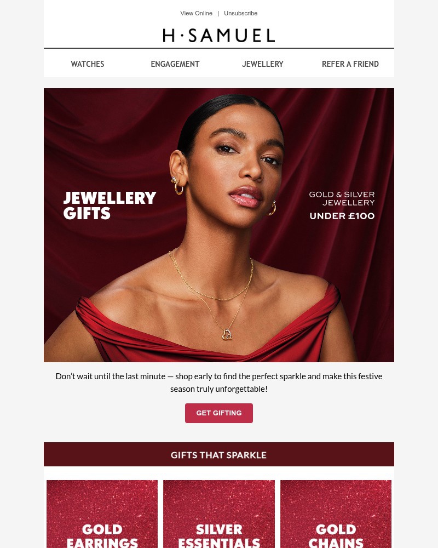438x548 pixels.
Task: Open the Watches menu item
Action: (x=87, y=64)
